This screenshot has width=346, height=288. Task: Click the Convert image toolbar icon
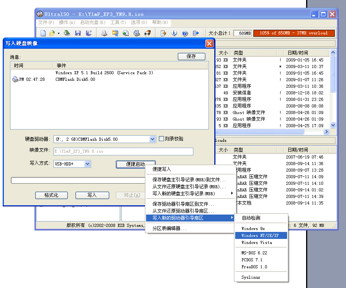126,33
